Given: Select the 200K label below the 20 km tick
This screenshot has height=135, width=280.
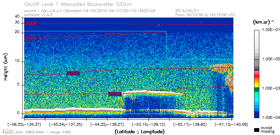Looking at the screenshot, I should pyautogui.click(x=31, y=39).
